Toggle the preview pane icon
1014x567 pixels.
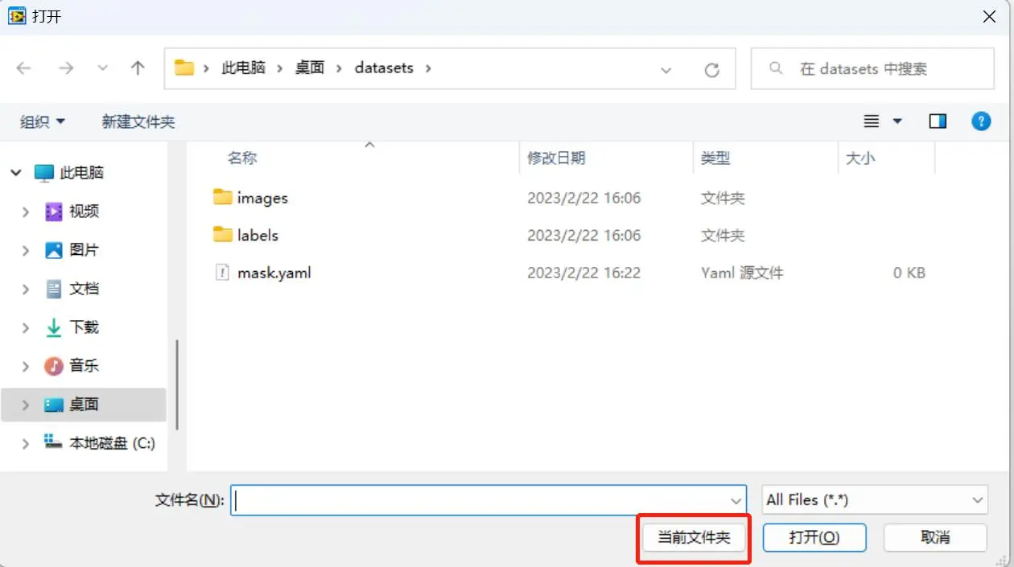[x=938, y=121]
